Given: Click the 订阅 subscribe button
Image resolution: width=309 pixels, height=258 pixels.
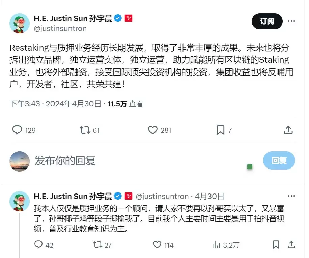Looking at the screenshot, I should [267, 21].
